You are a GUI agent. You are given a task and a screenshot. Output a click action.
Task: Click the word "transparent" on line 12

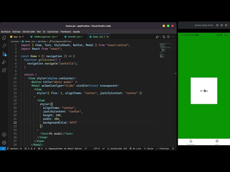click(x=109, y=86)
